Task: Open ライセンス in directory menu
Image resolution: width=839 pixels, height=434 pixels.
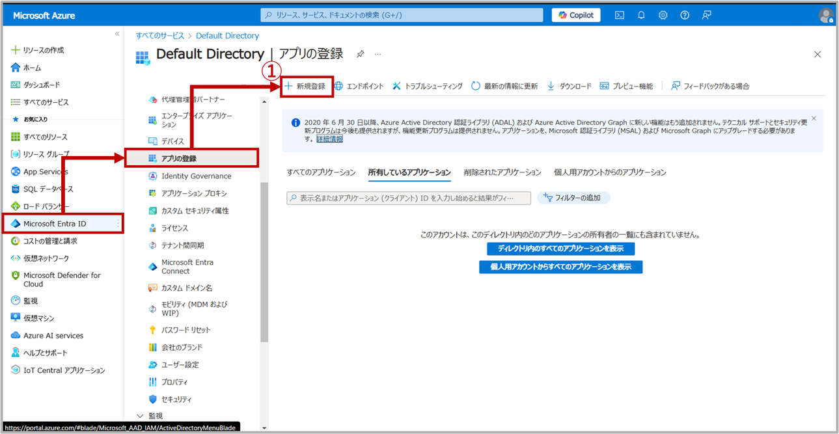Action: tap(168, 228)
